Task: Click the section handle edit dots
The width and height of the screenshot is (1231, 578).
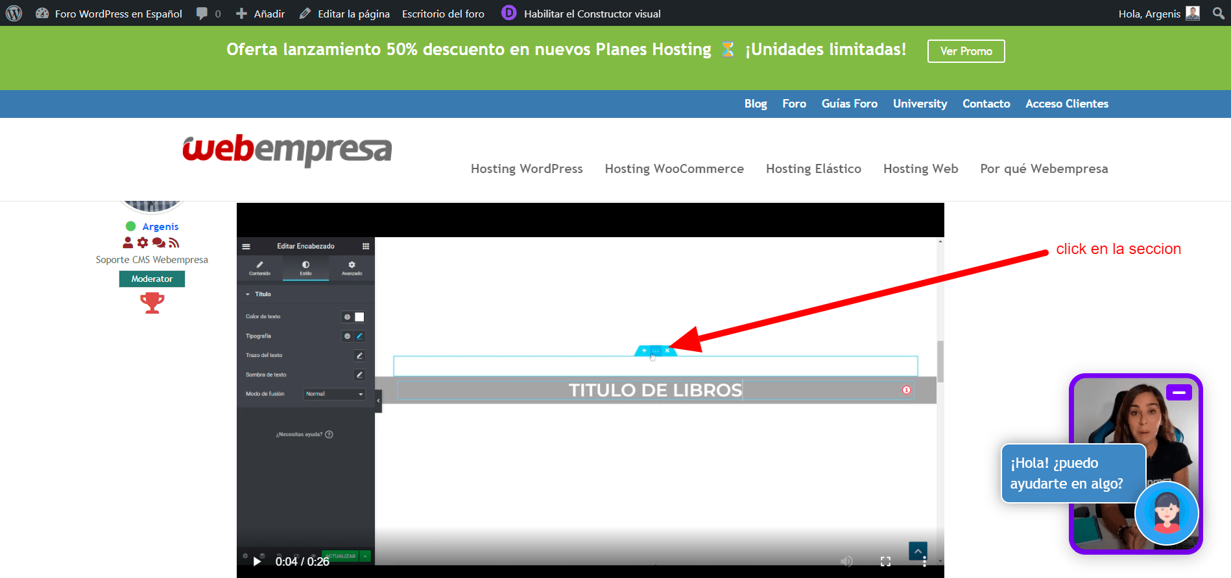Action: (656, 351)
